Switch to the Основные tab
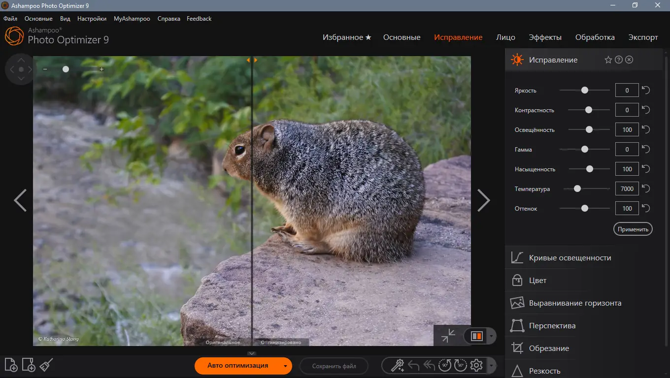Viewport: 670px width, 378px height. coord(402,37)
